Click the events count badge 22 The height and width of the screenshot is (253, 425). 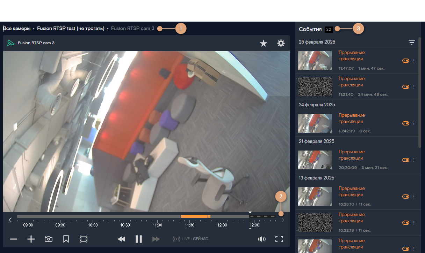329,30
